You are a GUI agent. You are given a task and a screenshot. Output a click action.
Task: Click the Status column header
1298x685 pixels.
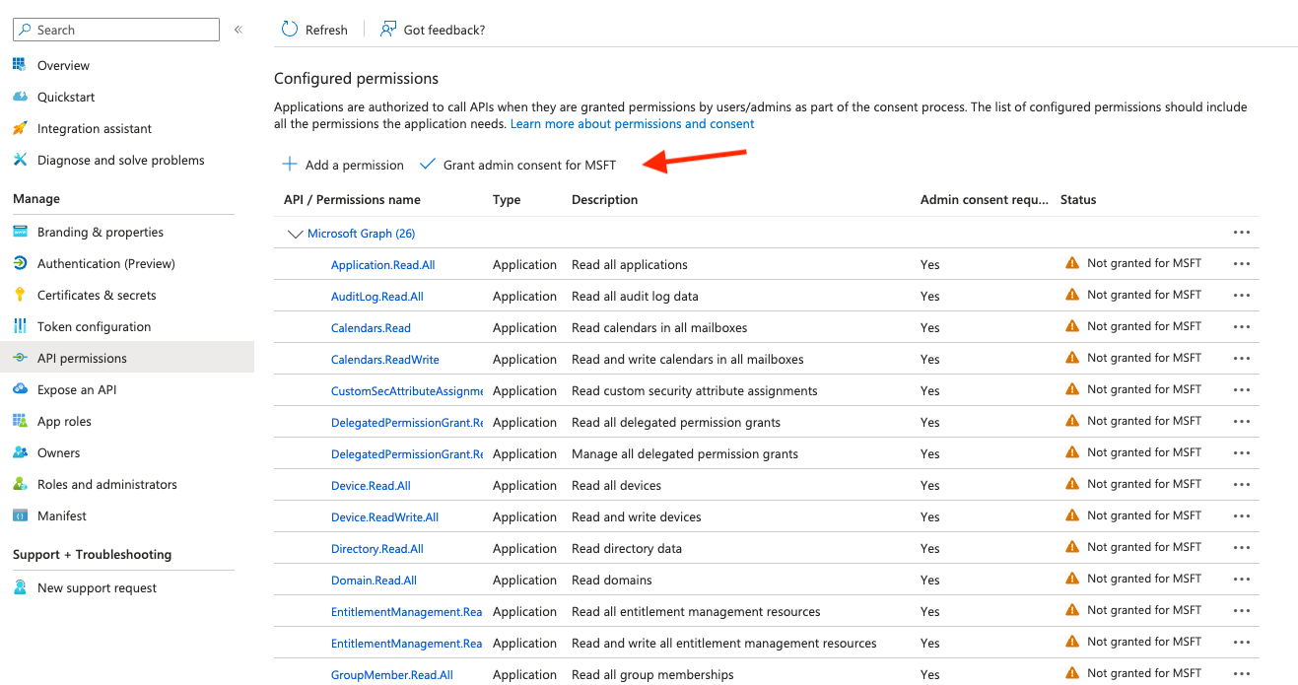click(1078, 199)
